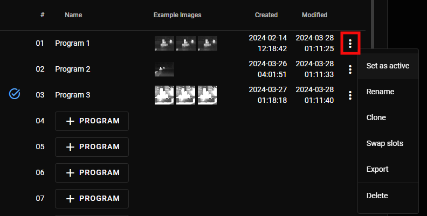Click the Created column header

[x=266, y=15]
